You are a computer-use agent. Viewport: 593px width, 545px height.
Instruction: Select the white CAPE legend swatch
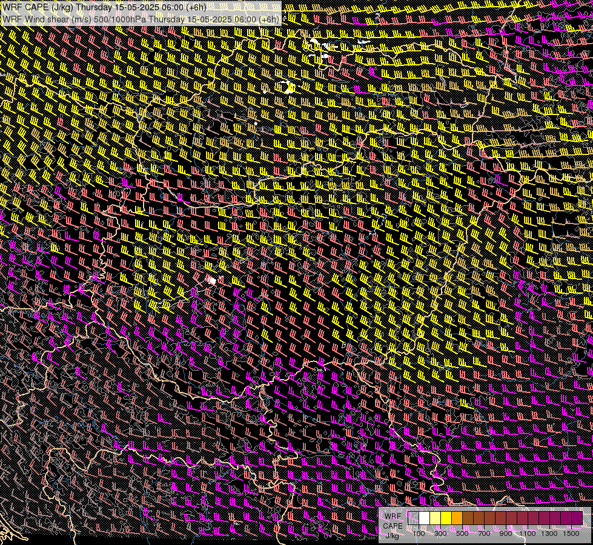click(425, 518)
